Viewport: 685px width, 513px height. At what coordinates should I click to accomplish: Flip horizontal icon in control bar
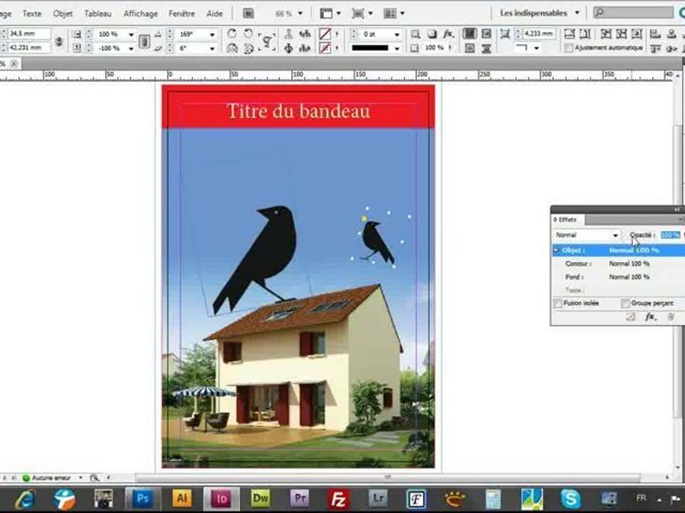pos(232,48)
